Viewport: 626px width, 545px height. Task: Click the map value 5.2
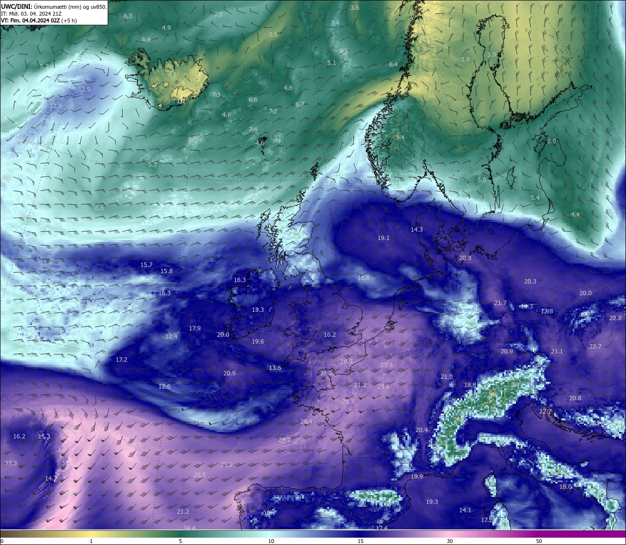(x=44, y=66)
